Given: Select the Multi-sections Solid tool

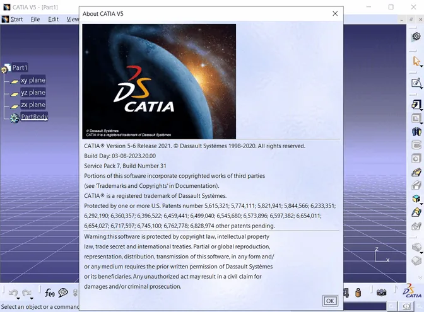Looking at the screenshot, I should click(416, 212).
